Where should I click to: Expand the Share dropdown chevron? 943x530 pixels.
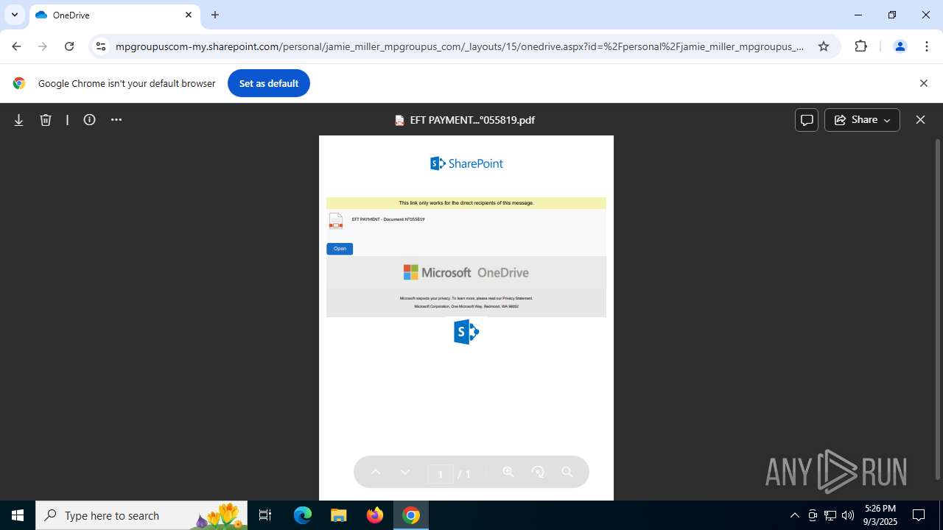tap(887, 120)
